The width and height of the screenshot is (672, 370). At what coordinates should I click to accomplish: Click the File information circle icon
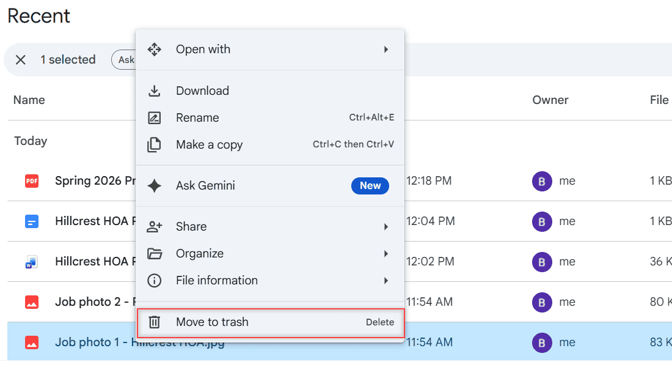(155, 281)
